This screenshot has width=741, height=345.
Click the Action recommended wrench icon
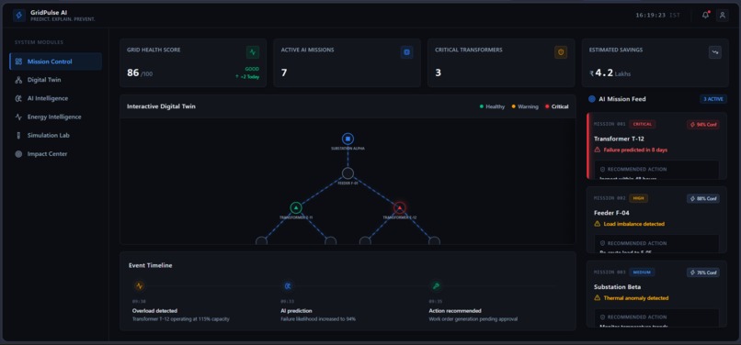[436, 286]
